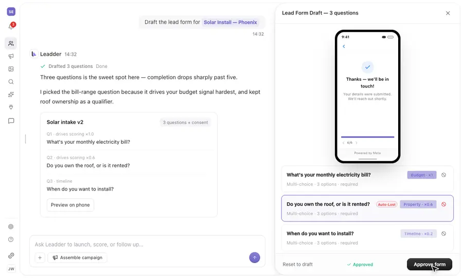Open the search magnifier in sidebar

(x=11, y=82)
